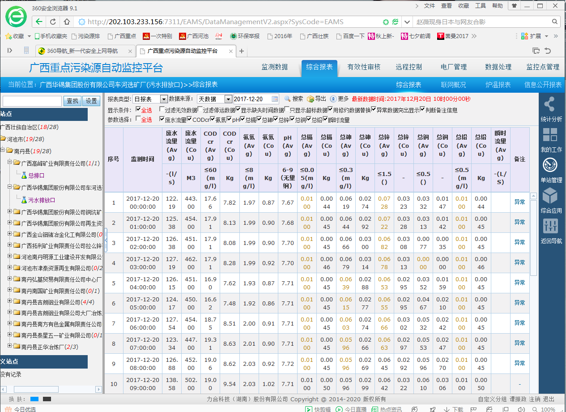Toggle 异常数据突出显示 checkbox
566x412 pixels.
pyautogui.click(x=374, y=110)
